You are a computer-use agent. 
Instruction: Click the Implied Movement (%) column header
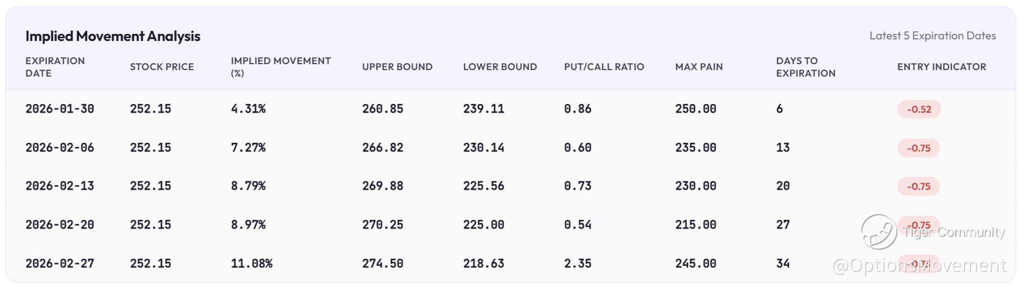[x=280, y=67]
